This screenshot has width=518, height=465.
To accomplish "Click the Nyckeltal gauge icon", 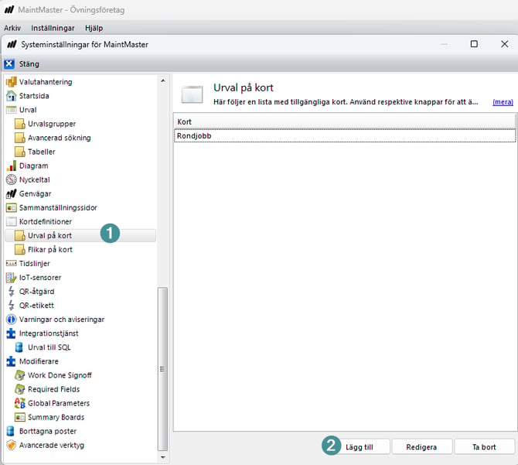I will (x=12, y=180).
